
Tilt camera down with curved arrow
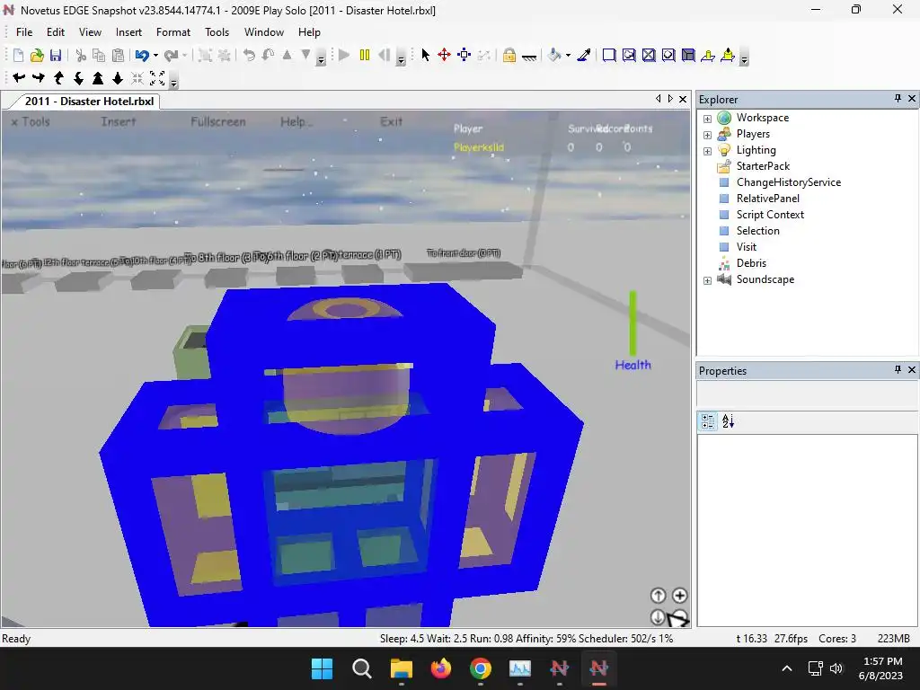pyautogui.click(x=78, y=77)
